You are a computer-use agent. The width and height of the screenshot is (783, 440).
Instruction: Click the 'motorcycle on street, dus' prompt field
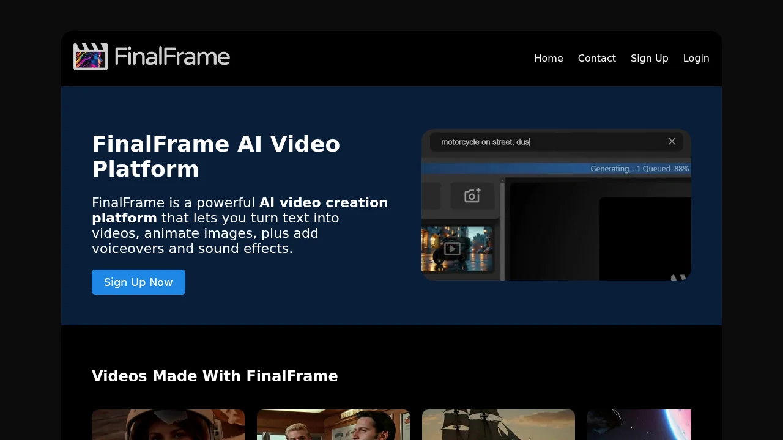coord(551,141)
